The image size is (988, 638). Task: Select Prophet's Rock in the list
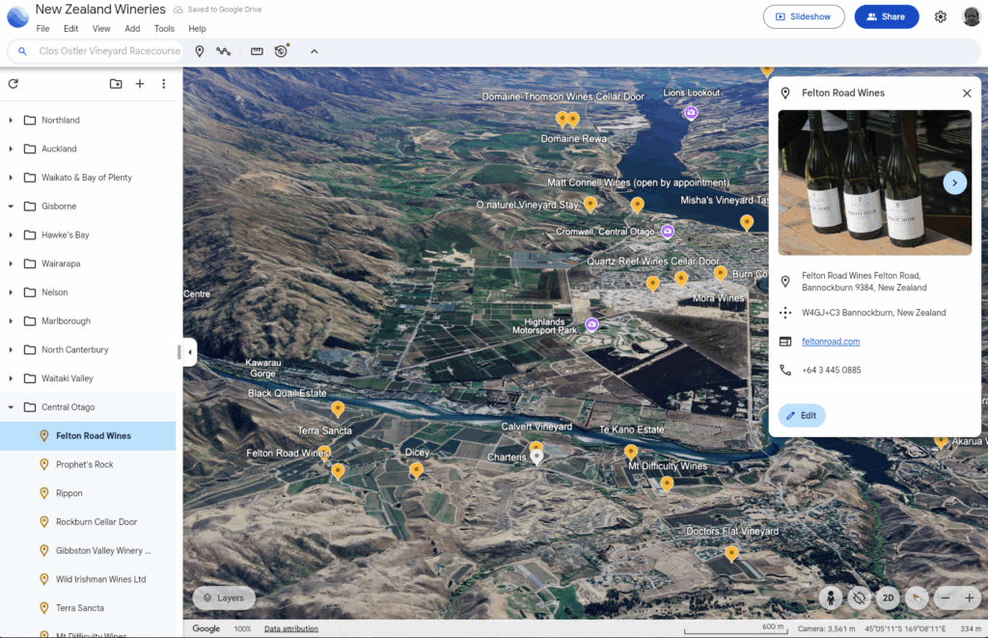(88, 464)
